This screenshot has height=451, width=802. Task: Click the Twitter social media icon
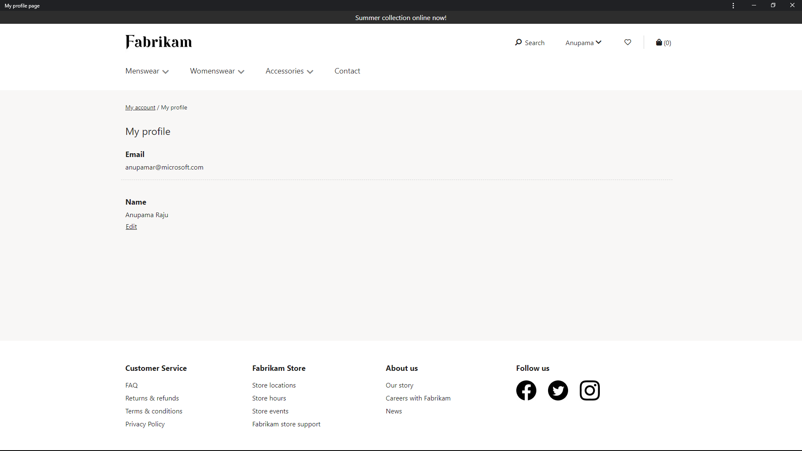(558, 390)
